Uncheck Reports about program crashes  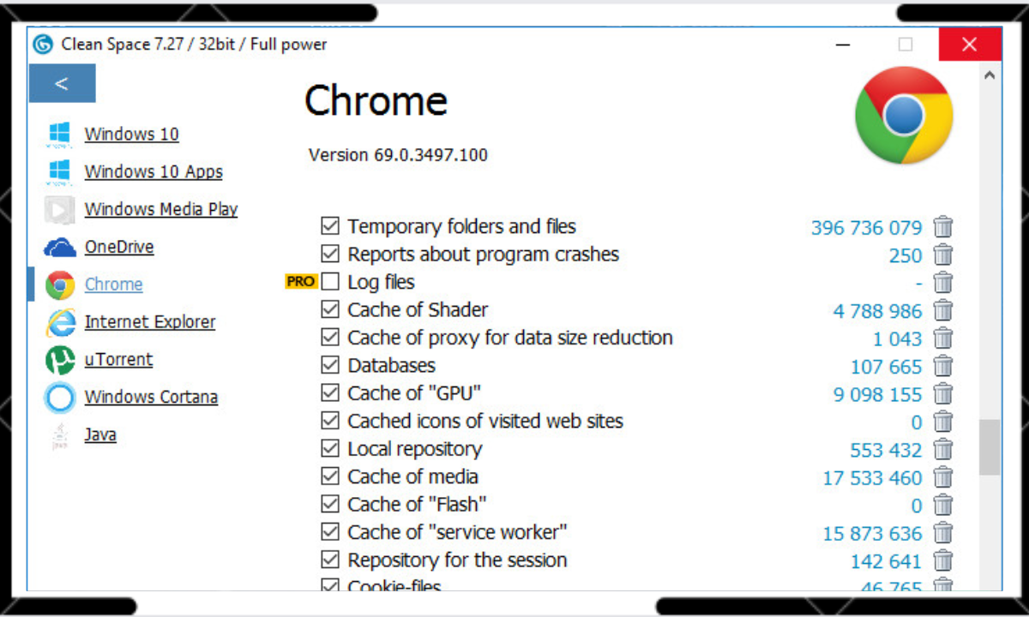coord(330,255)
